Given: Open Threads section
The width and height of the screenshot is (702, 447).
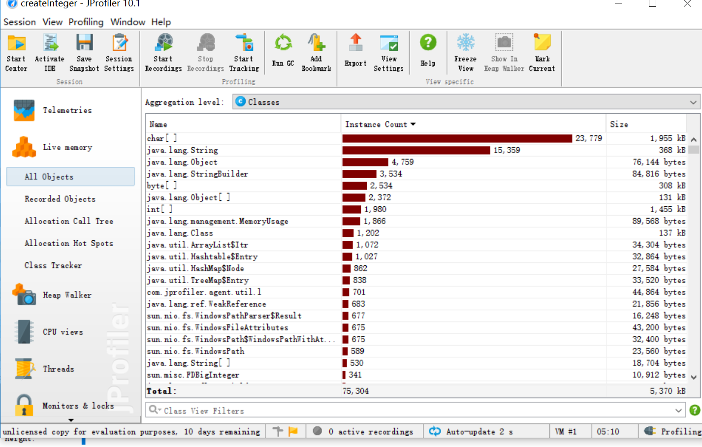Looking at the screenshot, I should tap(44, 369).
